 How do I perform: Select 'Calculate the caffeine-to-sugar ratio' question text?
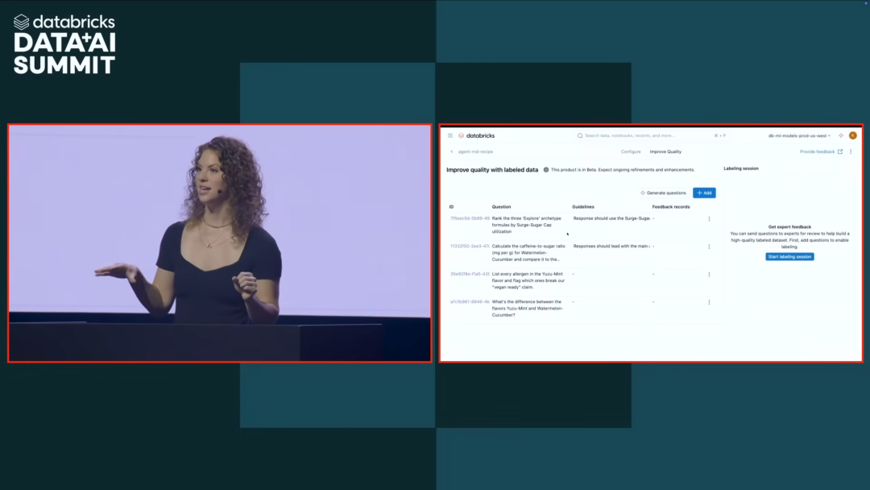click(x=528, y=252)
